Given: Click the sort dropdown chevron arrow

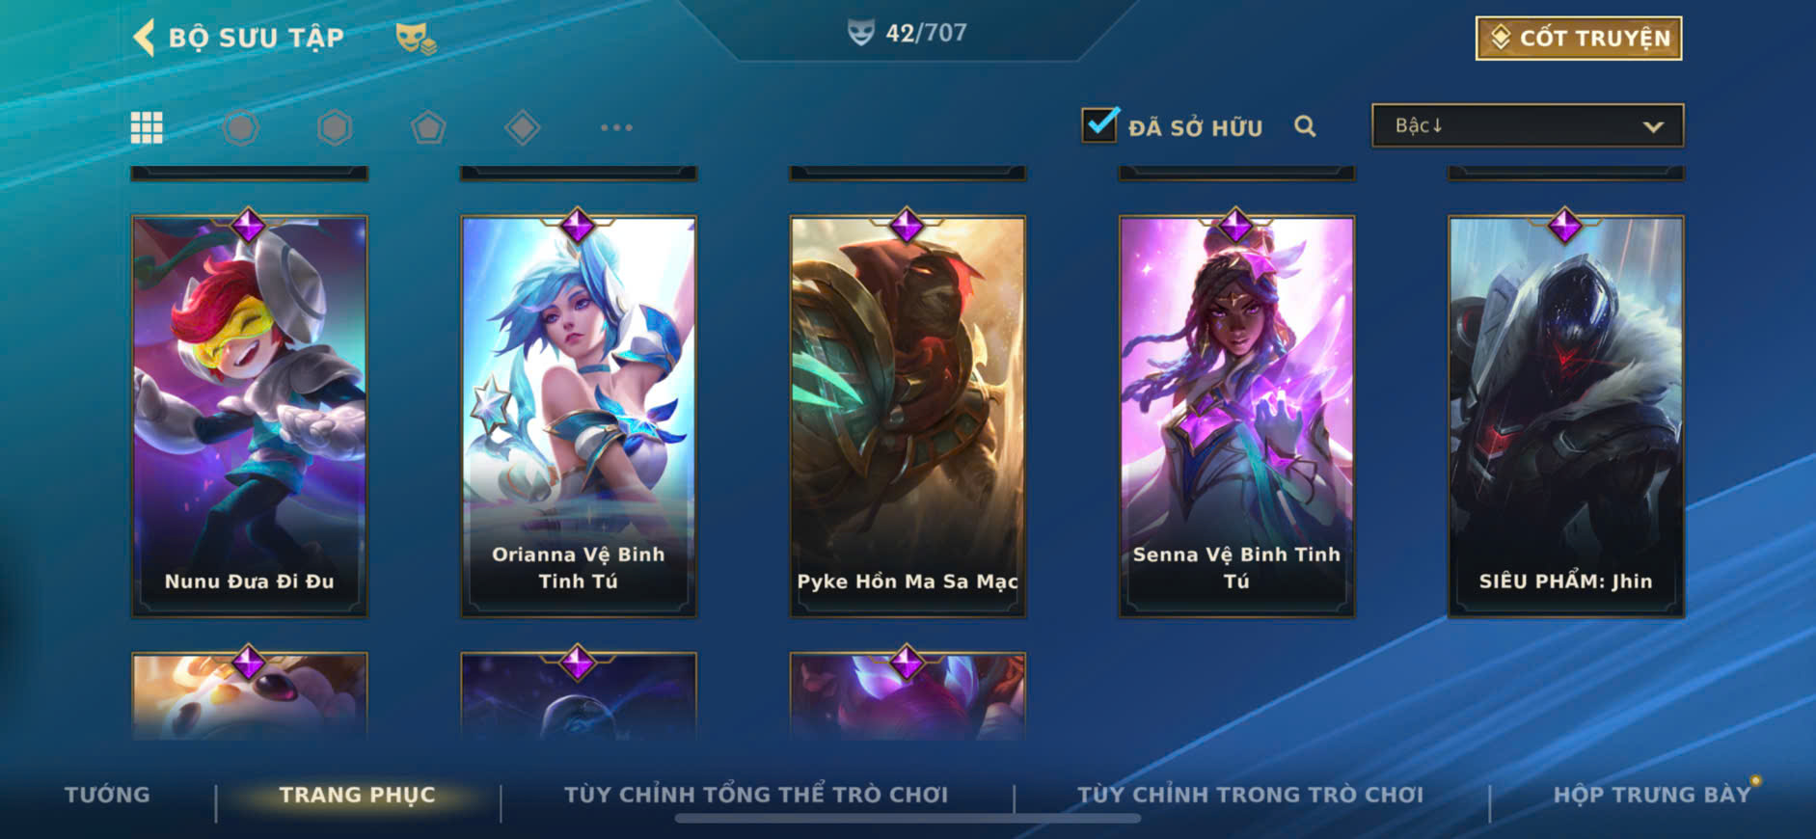Looking at the screenshot, I should [x=1653, y=126].
